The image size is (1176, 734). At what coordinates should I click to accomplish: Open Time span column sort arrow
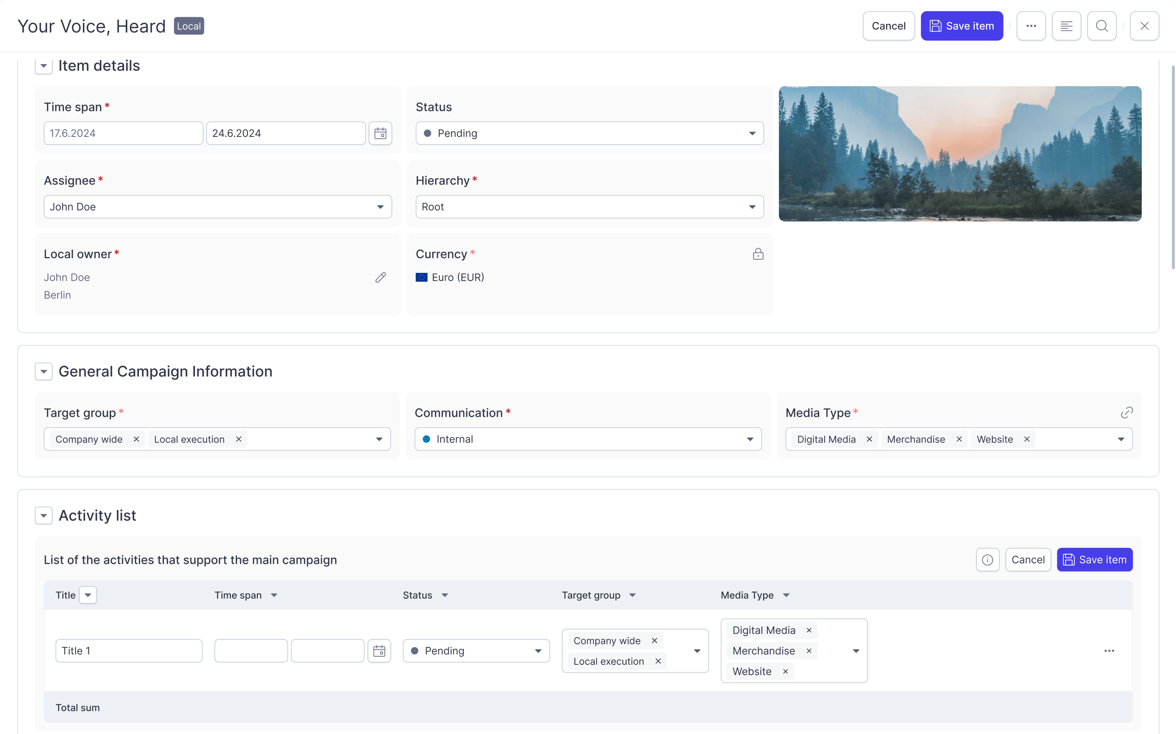[274, 595]
